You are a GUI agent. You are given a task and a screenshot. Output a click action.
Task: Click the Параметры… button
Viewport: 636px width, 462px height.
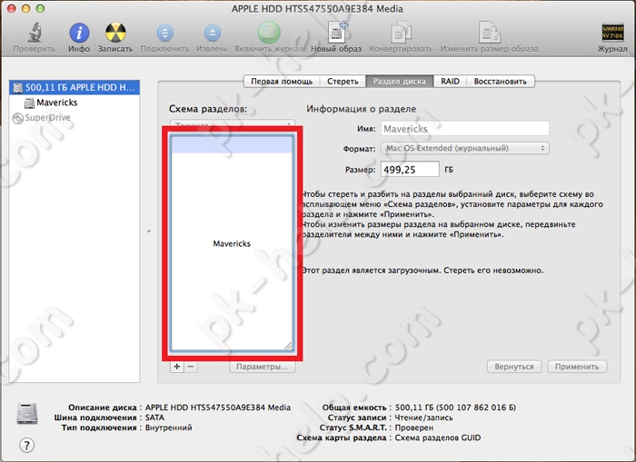[x=263, y=367]
